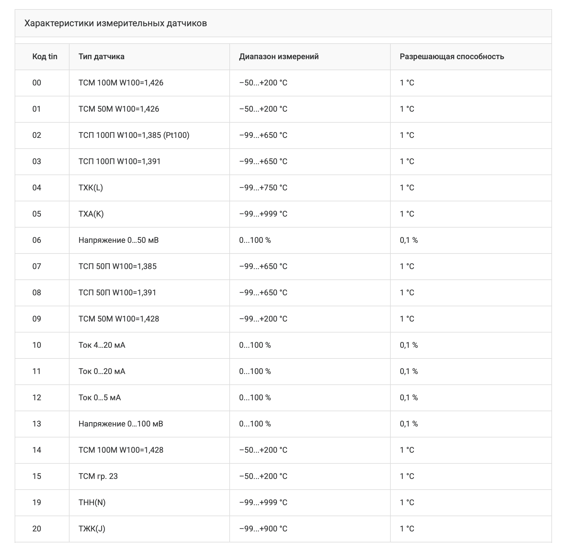This screenshot has width=563, height=543.
Task: Click the "Разрешающая способность" column header
Action: (x=452, y=56)
